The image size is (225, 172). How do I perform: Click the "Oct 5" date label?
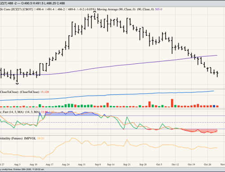pos(159,164)
